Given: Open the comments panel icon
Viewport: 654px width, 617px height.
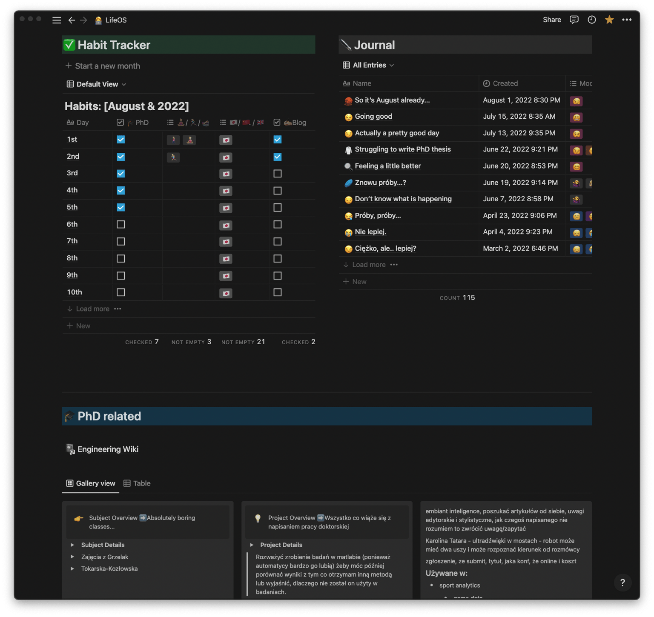Looking at the screenshot, I should coord(574,20).
